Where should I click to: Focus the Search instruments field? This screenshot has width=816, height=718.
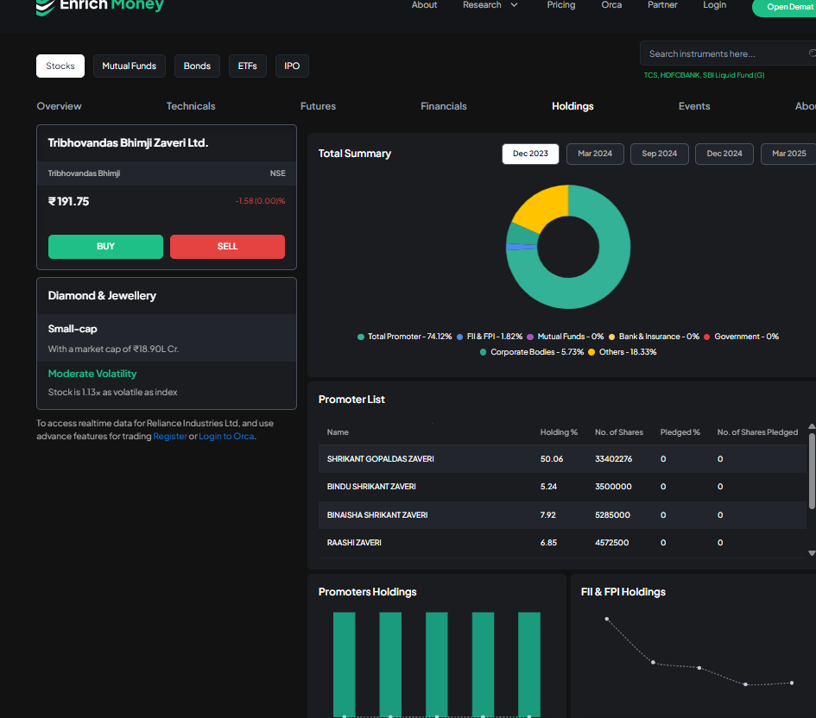tap(728, 54)
